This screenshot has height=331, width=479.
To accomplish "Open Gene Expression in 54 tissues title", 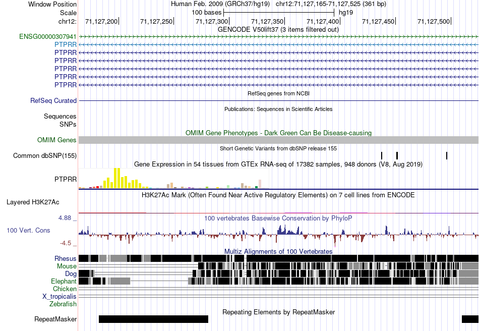I will 278,164.
